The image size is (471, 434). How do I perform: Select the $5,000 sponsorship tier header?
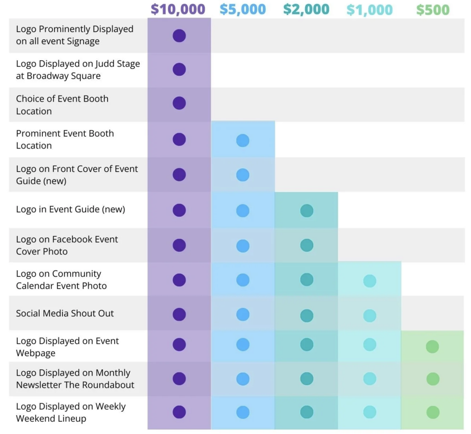click(x=243, y=9)
